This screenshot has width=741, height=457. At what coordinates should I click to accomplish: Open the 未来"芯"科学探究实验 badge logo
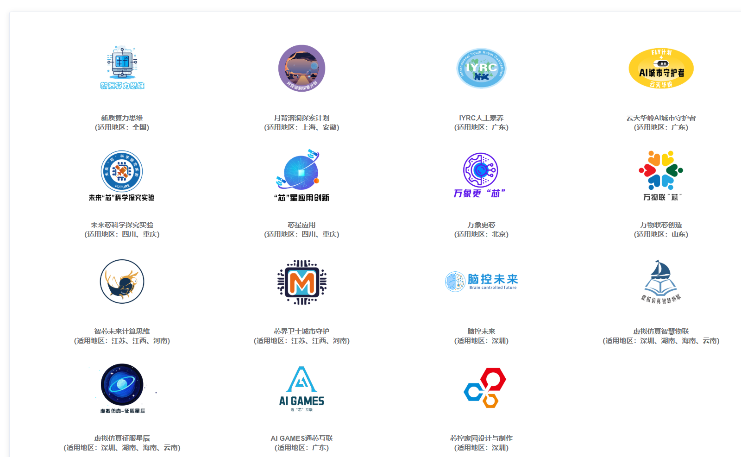tap(122, 176)
